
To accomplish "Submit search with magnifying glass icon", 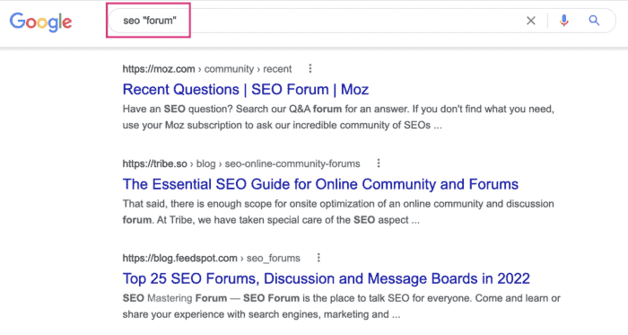I will 594,21.
